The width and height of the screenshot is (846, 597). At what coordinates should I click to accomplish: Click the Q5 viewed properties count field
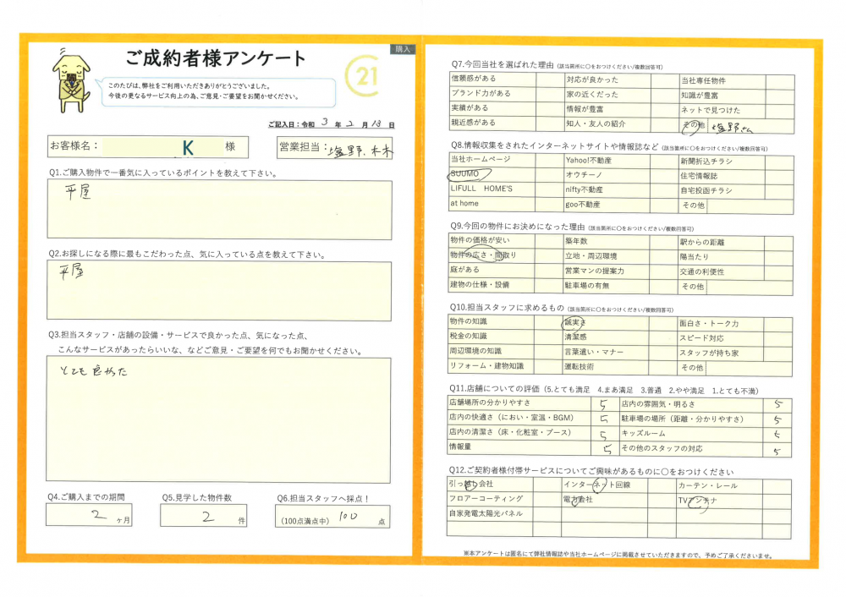(204, 516)
